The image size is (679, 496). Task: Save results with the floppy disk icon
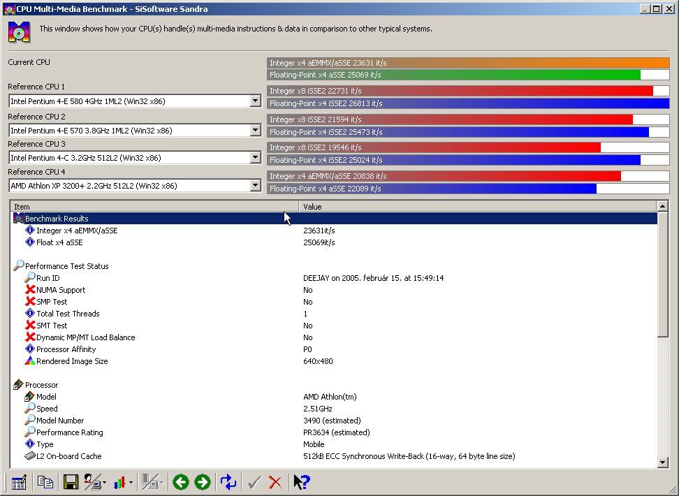click(71, 482)
